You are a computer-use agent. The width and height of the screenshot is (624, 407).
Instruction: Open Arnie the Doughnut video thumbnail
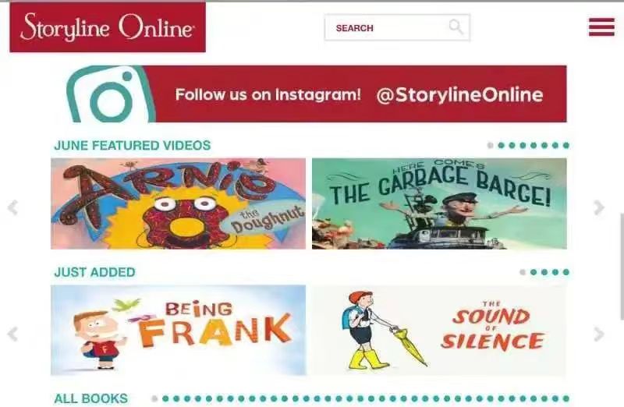179,203
